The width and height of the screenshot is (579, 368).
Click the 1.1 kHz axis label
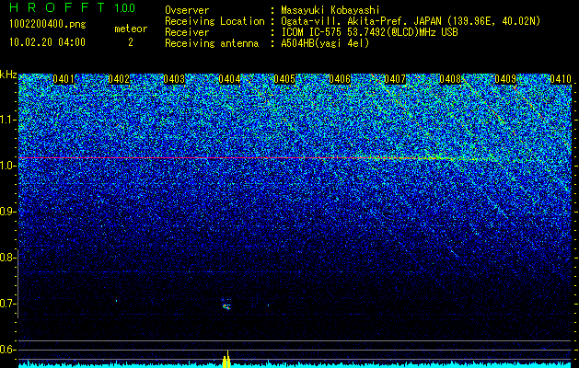(7, 120)
